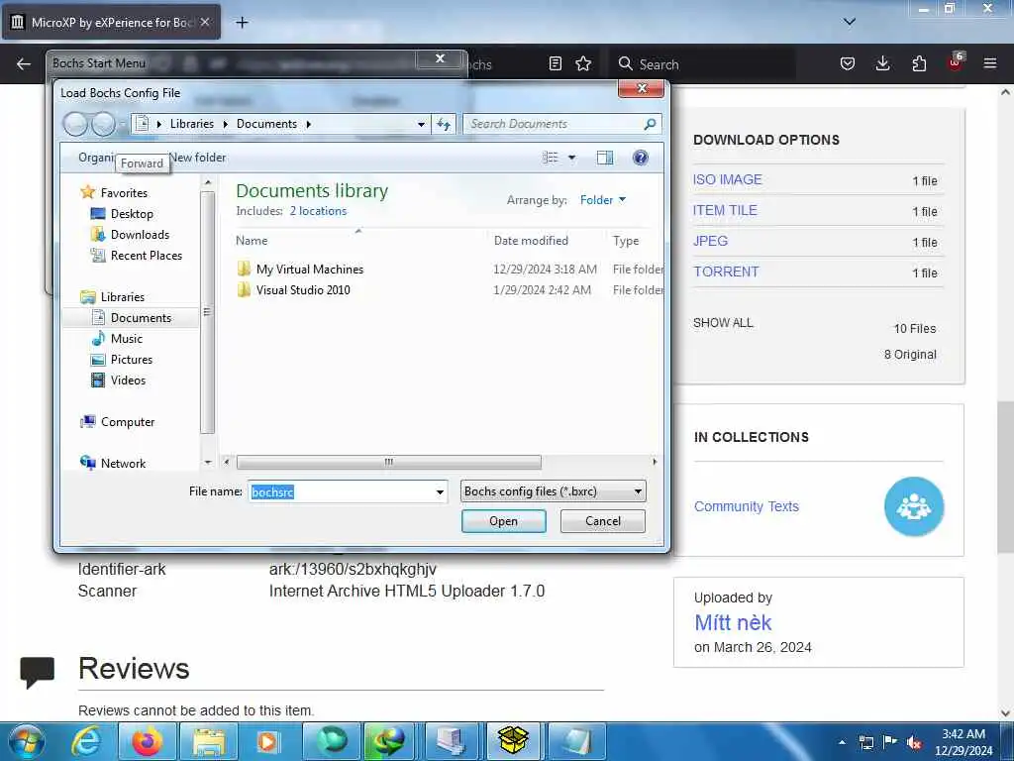Select Libraries in the navigation pane

(123, 297)
